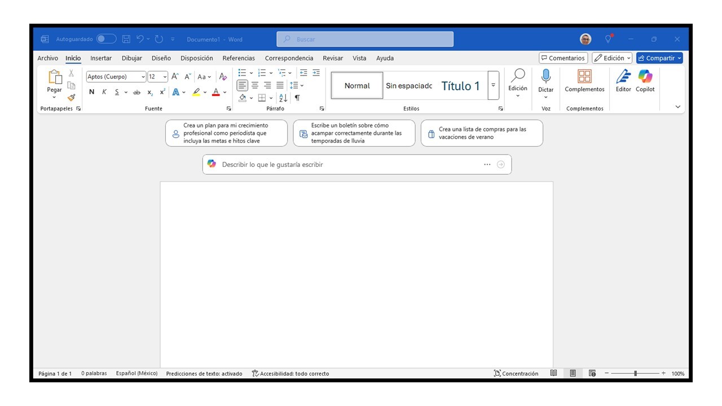Enable Concentración focus mode
The image size is (722, 406).
(516, 373)
